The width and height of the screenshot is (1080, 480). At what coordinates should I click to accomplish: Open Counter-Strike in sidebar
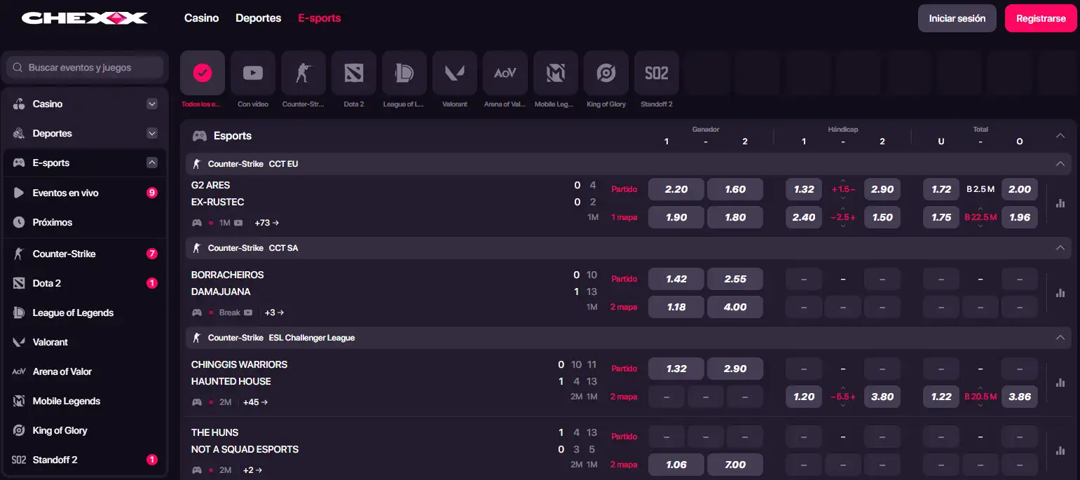click(85, 254)
